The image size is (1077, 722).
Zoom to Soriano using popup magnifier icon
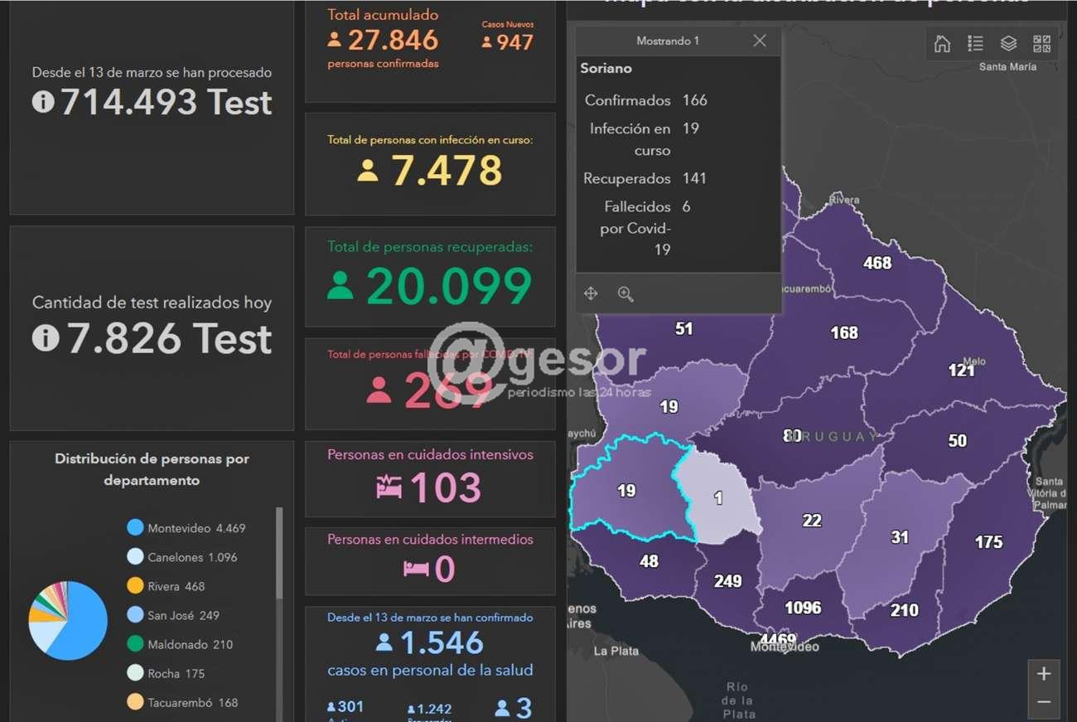625,293
